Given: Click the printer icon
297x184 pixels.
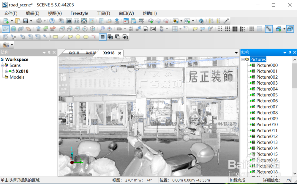Looking at the screenshot, I should click(x=39, y=21).
